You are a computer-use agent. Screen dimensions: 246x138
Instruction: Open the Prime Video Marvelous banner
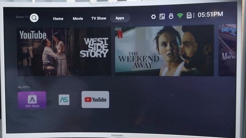point(227,50)
